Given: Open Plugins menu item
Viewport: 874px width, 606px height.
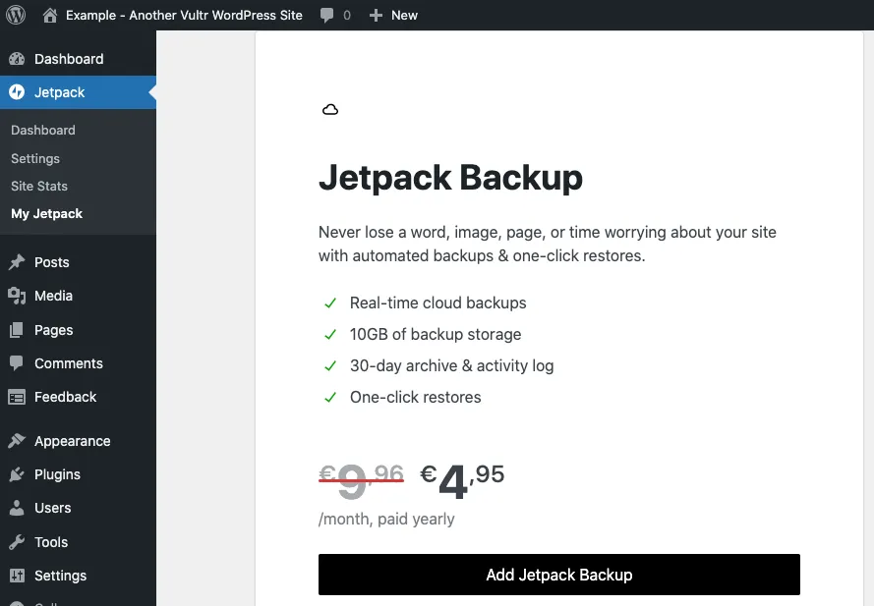Looking at the screenshot, I should pyautogui.click(x=78, y=474).
